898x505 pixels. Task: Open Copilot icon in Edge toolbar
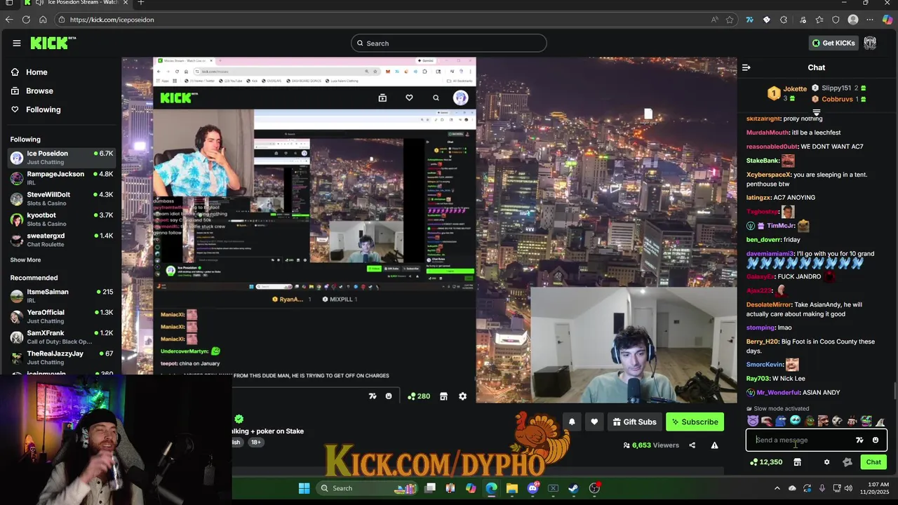(887, 20)
